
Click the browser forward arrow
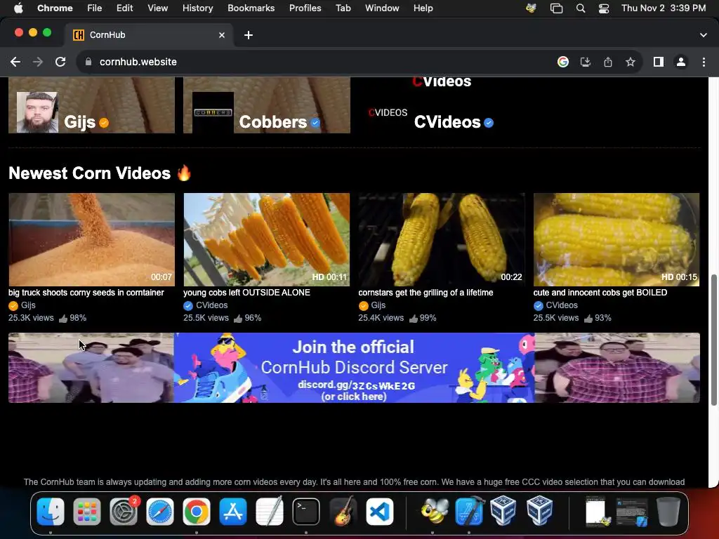(38, 62)
